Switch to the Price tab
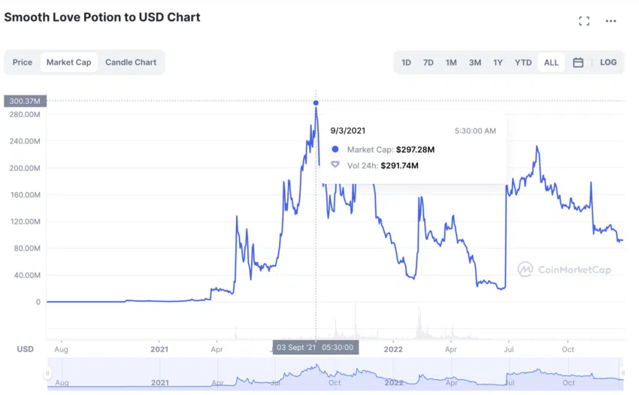Image resolution: width=639 pixels, height=395 pixels. 23,62
